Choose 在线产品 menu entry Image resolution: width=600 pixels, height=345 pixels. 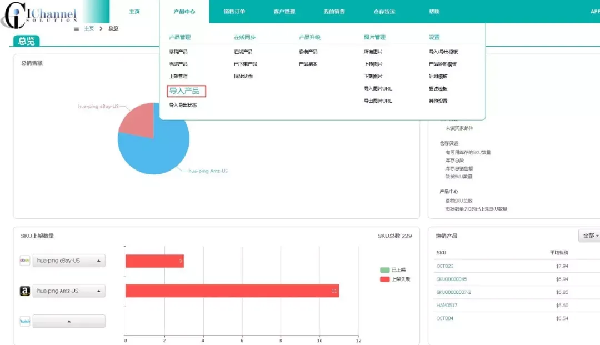[x=243, y=52]
